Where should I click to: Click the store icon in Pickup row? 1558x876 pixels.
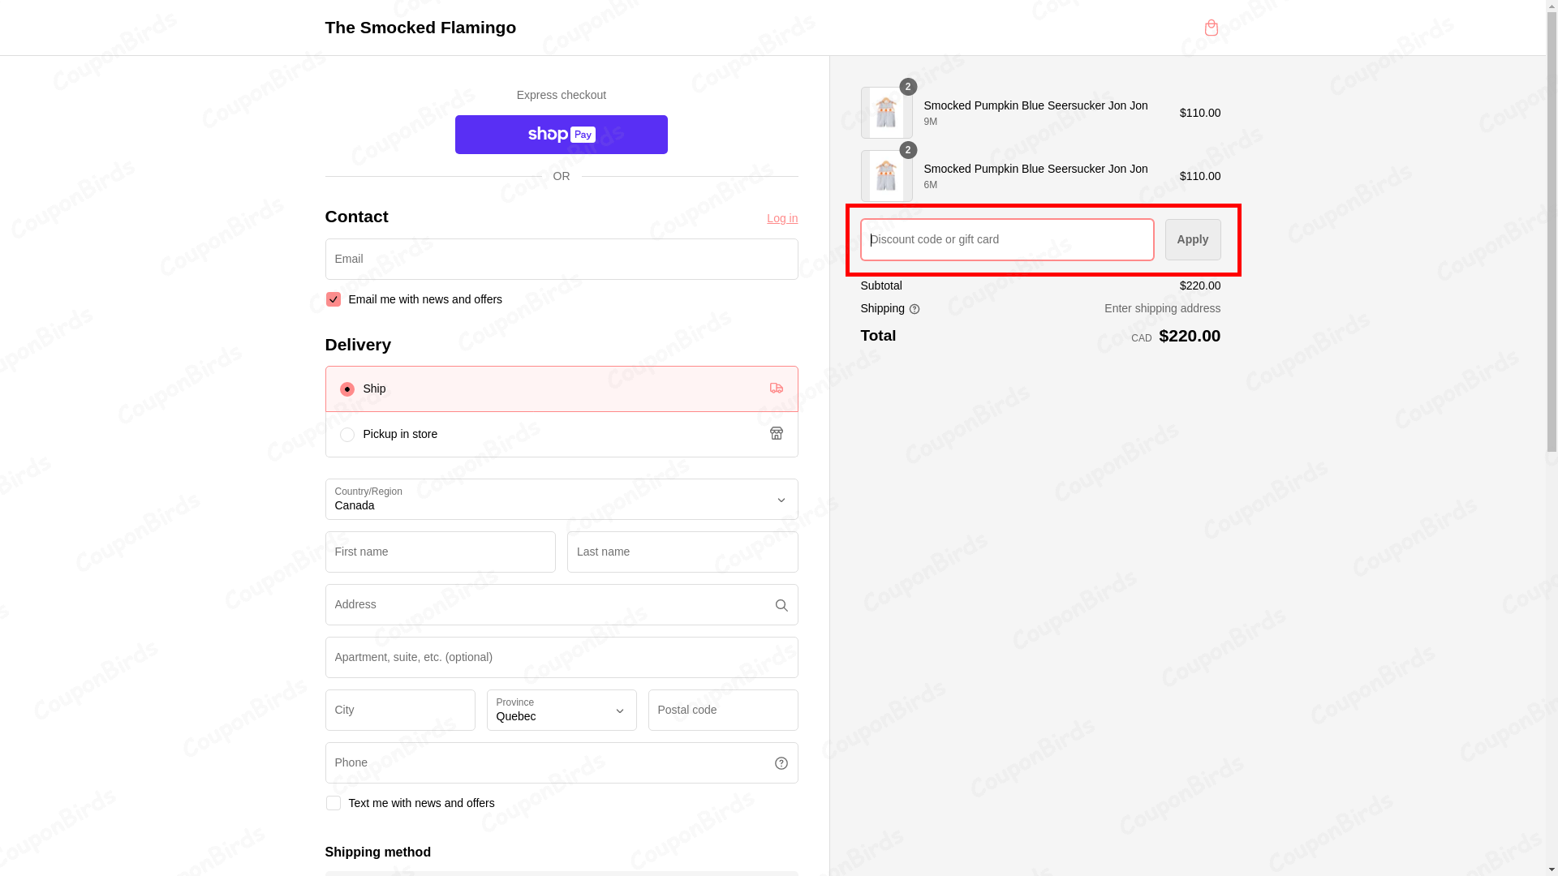point(776,434)
